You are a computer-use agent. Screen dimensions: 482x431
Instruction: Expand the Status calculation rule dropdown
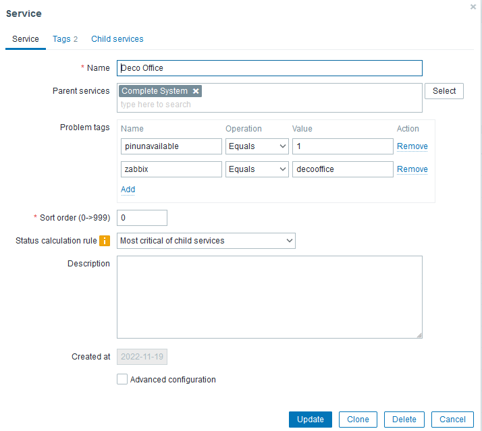click(x=206, y=241)
